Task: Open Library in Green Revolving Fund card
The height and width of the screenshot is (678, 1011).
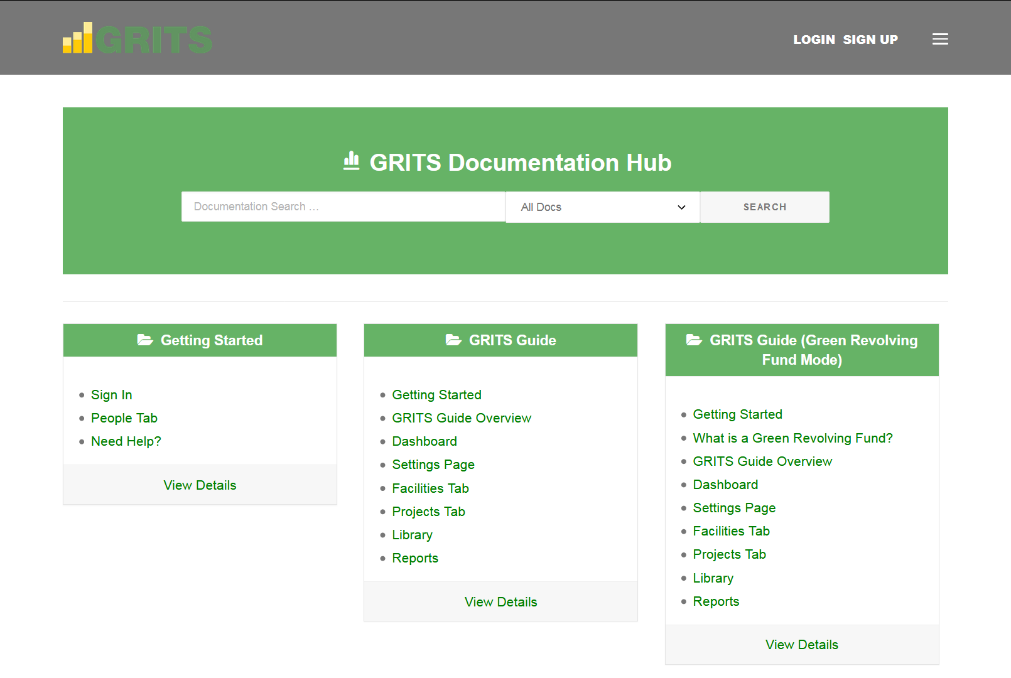Action: (x=713, y=578)
